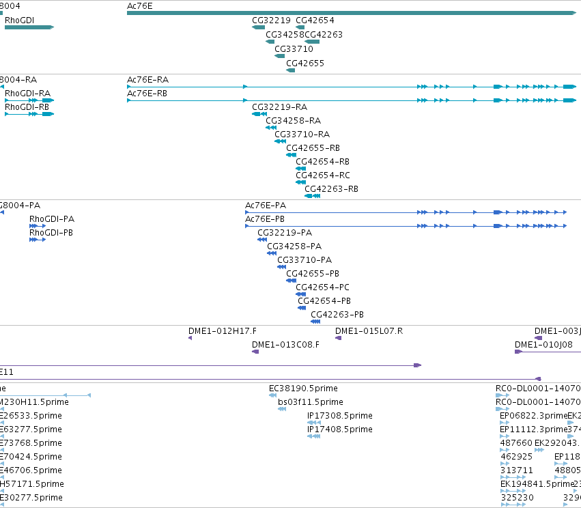Click the RhoGDI gene feature bar

click(29, 27)
